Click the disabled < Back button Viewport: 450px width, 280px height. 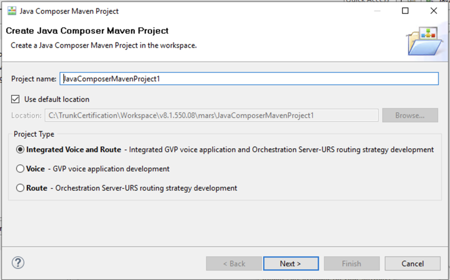[x=233, y=263]
